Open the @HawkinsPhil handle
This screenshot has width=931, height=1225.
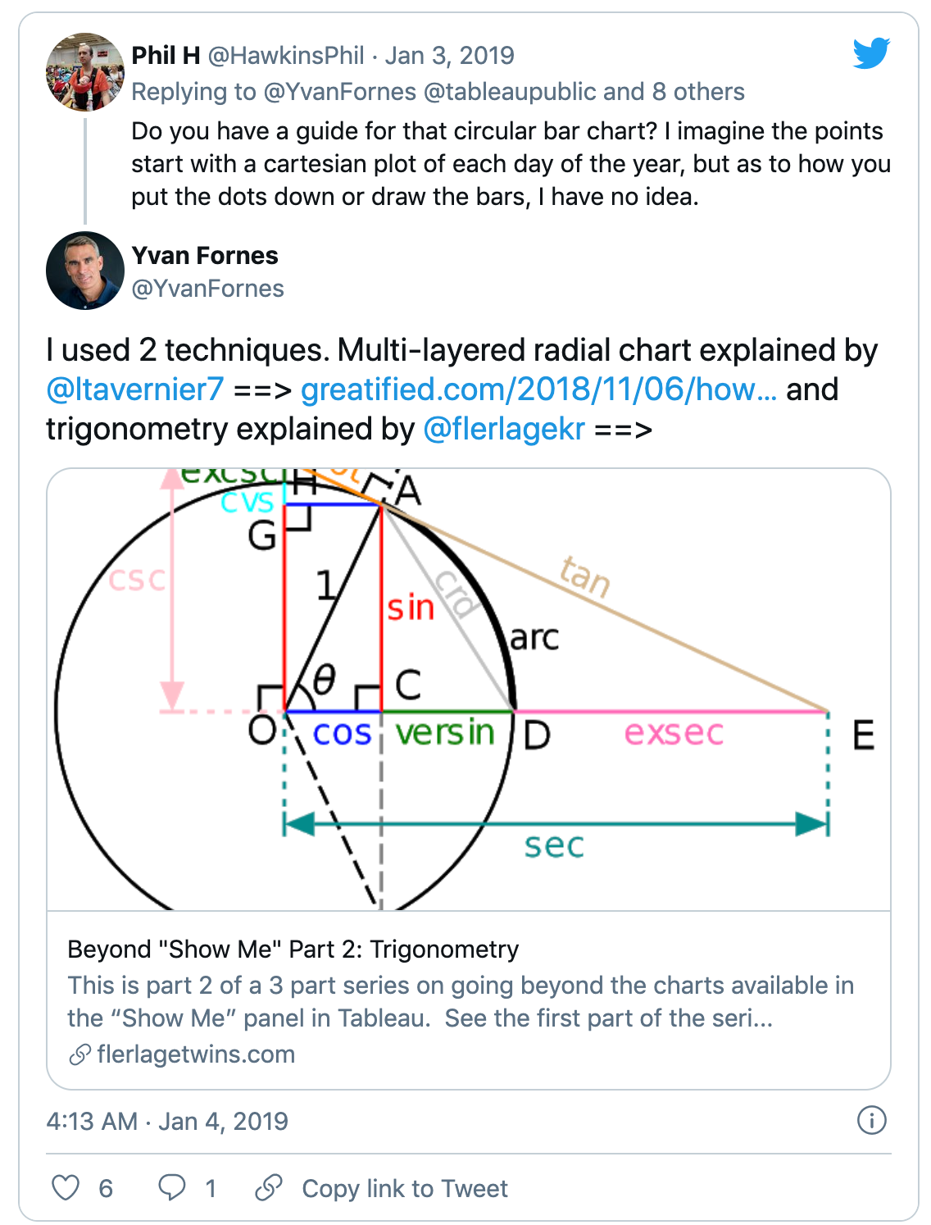click(x=285, y=56)
